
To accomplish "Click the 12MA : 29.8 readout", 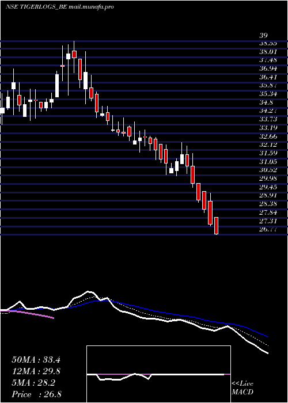I will [36, 371].
